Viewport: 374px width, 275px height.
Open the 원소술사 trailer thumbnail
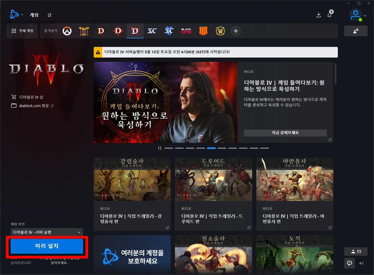[x=213, y=254]
